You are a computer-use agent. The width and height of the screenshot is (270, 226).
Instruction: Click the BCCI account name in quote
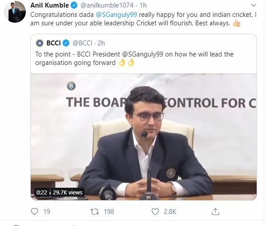[x=53, y=43]
